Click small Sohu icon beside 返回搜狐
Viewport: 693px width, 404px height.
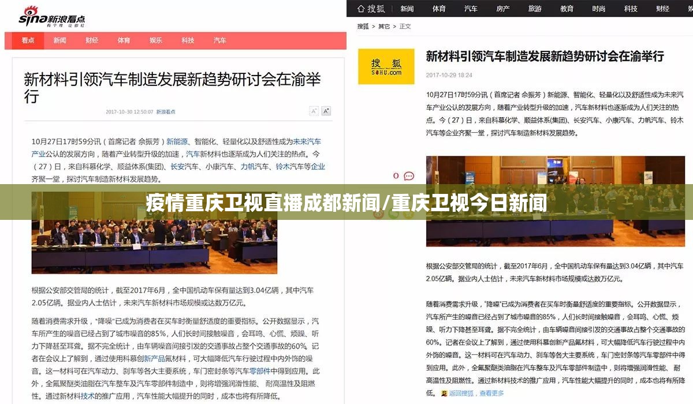coord(444,394)
